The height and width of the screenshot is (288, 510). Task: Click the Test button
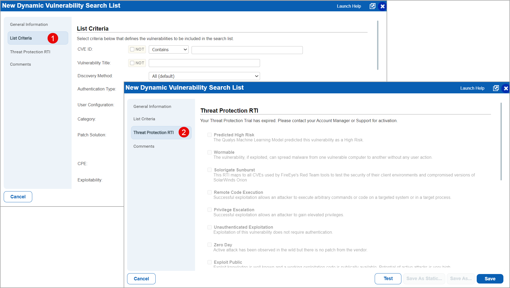click(388, 279)
